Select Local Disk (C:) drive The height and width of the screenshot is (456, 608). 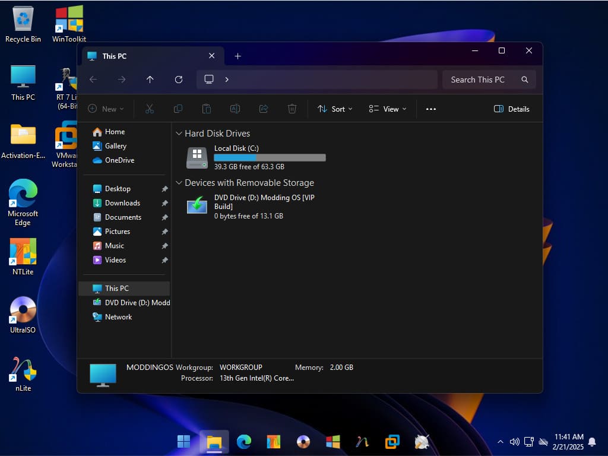point(256,157)
